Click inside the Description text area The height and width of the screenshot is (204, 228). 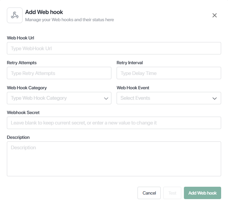coord(114,159)
